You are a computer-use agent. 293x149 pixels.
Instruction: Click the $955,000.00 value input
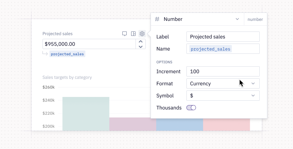89,44
